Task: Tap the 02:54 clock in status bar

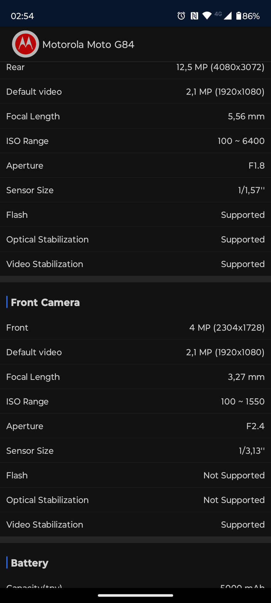Action: point(22,16)
